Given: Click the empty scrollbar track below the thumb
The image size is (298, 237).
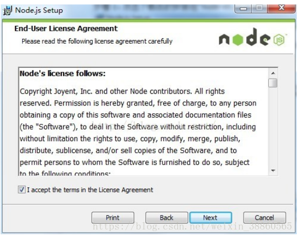Looking at the screenshot, I should click(x=273, y=127).
